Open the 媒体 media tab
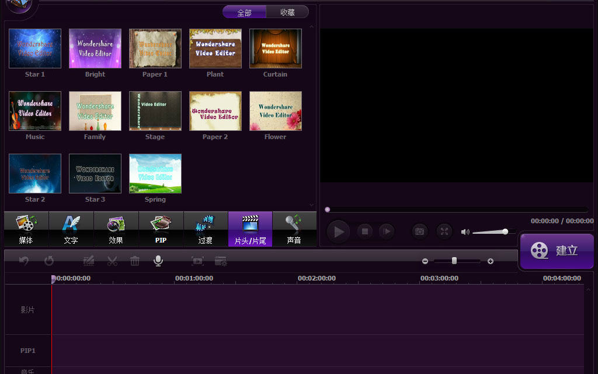The width and height of the screenshot is (598, 374). pyautogui.click(x=26, y=229)
